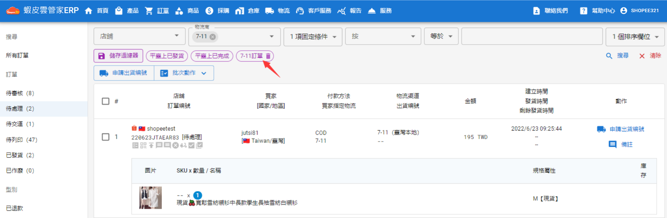Screen dimensions: 667x218
Task: Select 所有訂單 in the sidebar
Action: click(x=17, y=55)
